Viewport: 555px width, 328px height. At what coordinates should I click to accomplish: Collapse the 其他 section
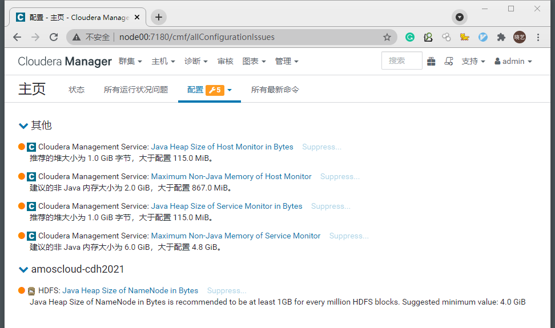click(23, 126)
